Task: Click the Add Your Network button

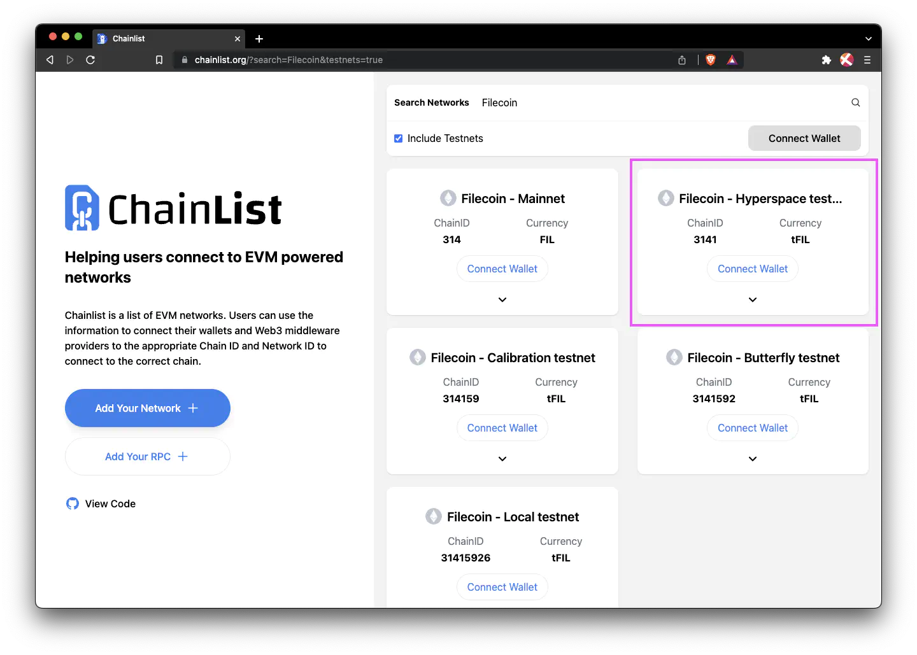Action: (x=148, y=408)
